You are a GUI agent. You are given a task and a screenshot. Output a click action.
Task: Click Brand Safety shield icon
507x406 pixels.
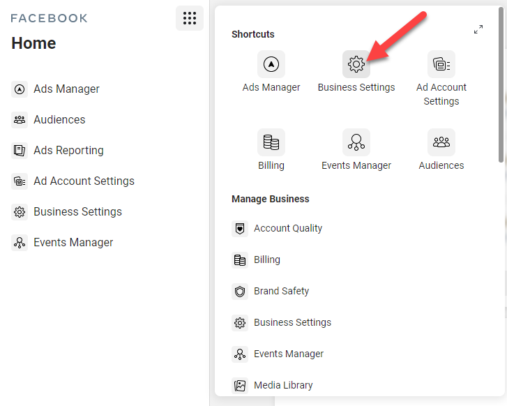(x=240, y=292)
